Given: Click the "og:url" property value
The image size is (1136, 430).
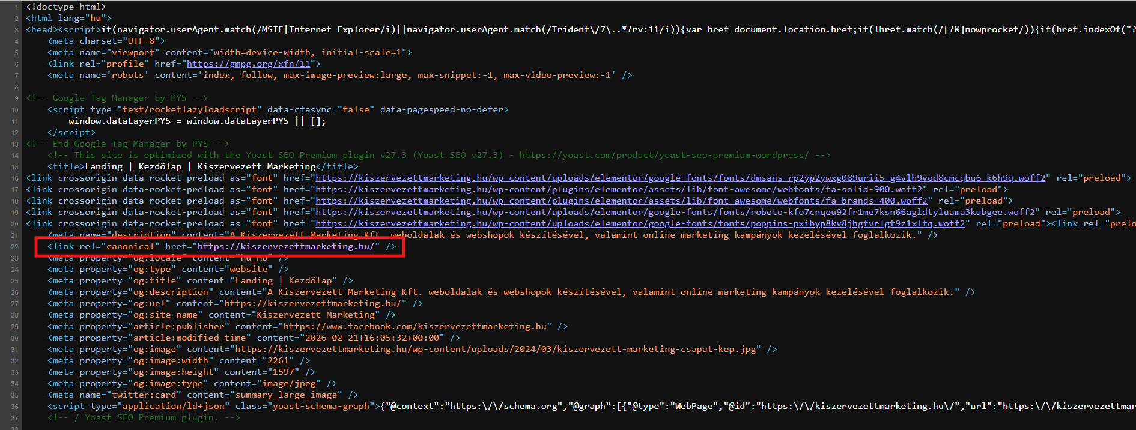Looking at the screenshot, I should (x=149, y=303).
